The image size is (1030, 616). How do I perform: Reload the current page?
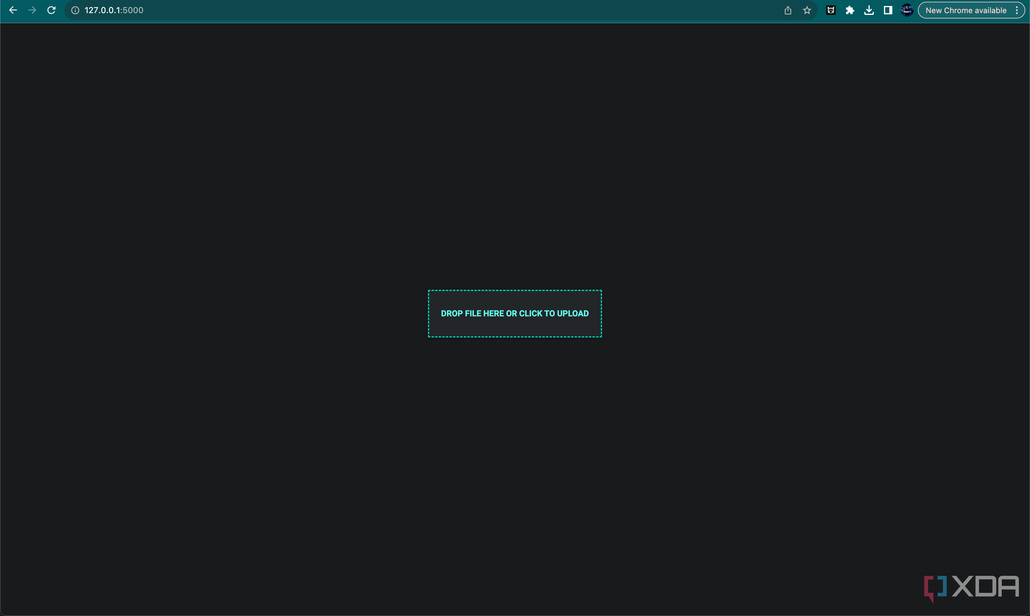[52, 10]
